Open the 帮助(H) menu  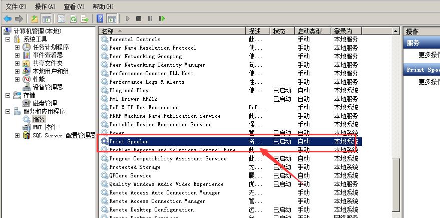click(103, 6)
